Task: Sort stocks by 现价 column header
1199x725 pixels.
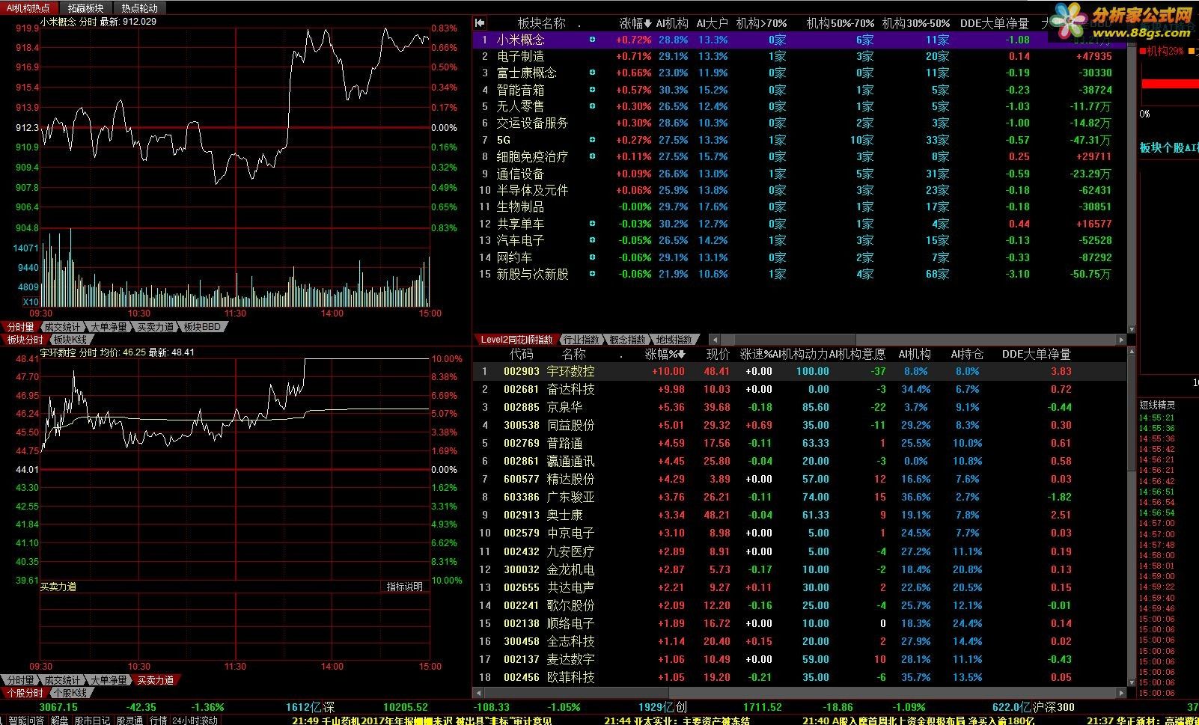Action: (x=718, y=354)
